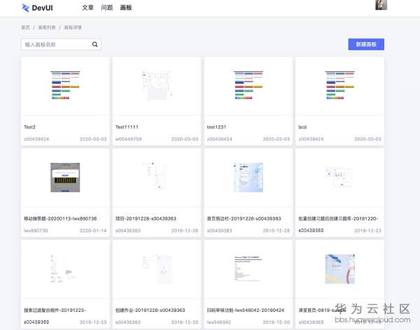Go to 首页 in the breadcrumb
This screenshot has width=420, height=330.
click(25, 27)
